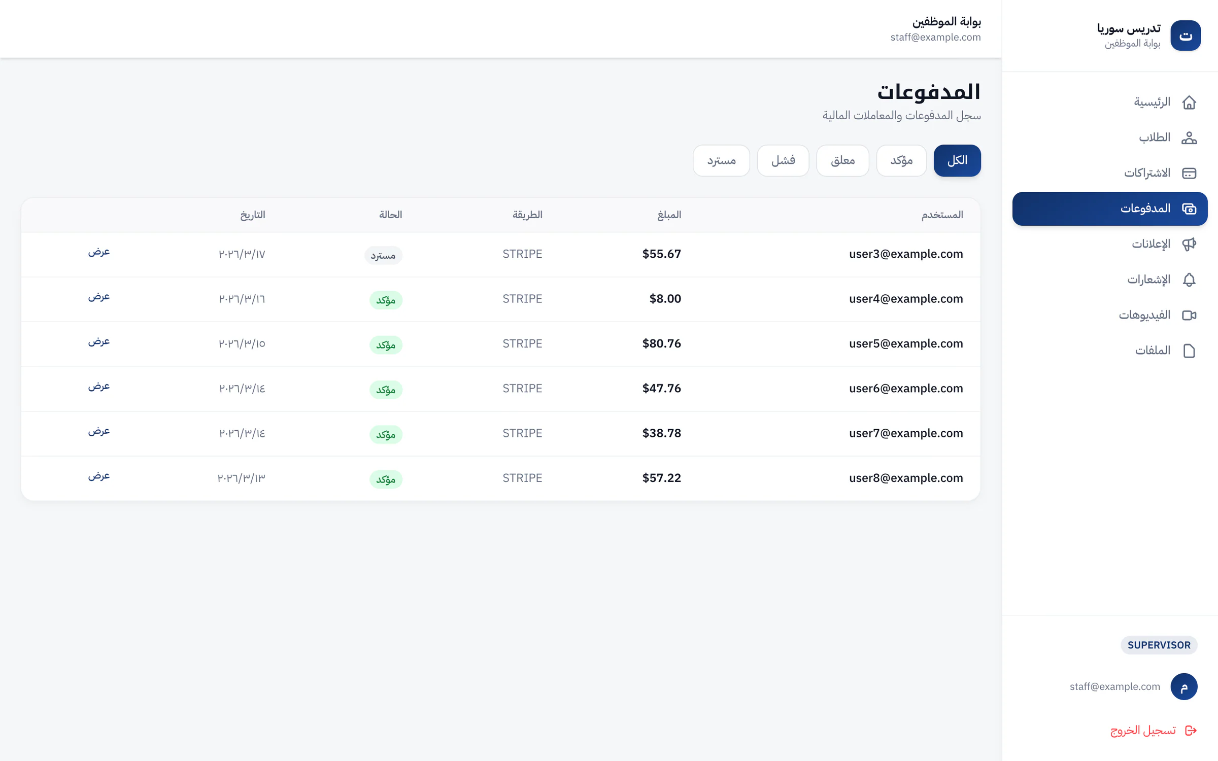
Task: Click the payments icon in the active sidebar item
Action: pos(1189,209)
